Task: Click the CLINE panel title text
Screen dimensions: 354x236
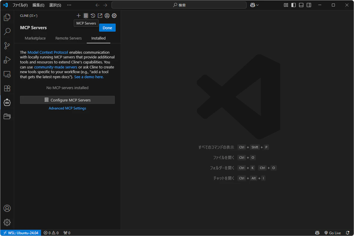Action: click(29, 16)
